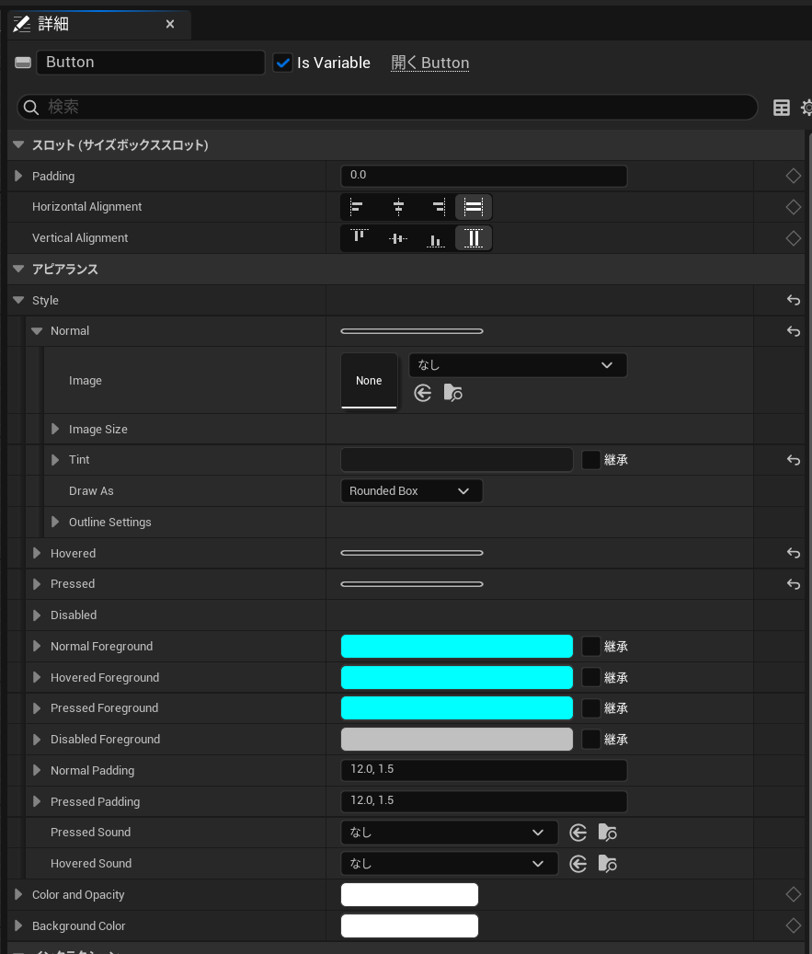
Task: Open the Pressed Sound dropdown
Action: click(449, 832)
